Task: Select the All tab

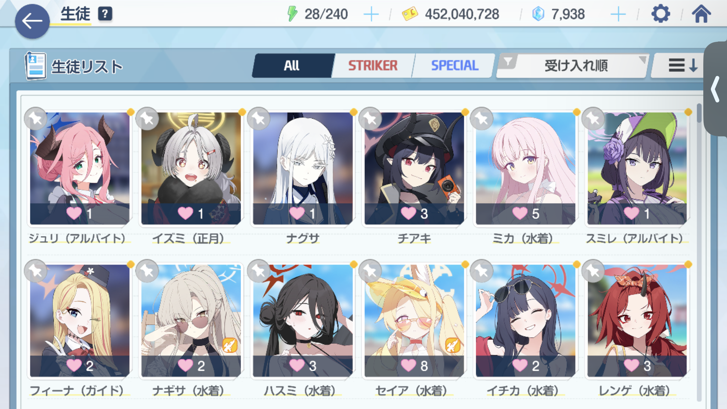Action: (292, 66)
